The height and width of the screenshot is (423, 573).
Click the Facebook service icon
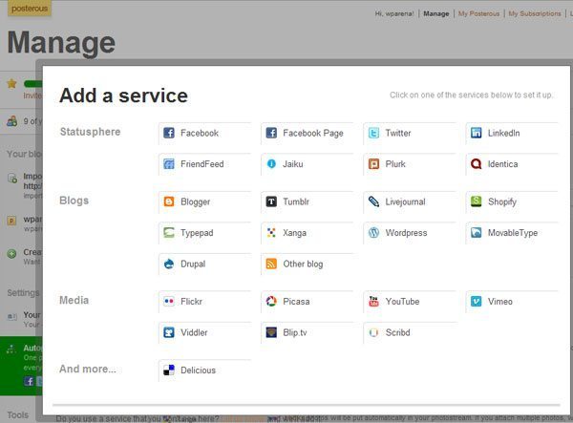tap(169, 133)
